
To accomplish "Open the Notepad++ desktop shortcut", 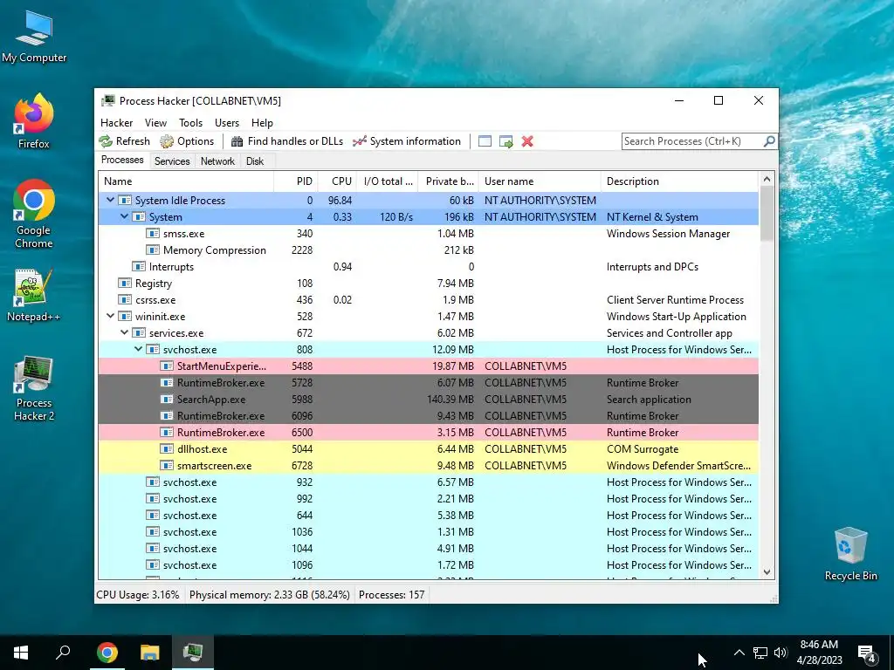I will point(34,295).
